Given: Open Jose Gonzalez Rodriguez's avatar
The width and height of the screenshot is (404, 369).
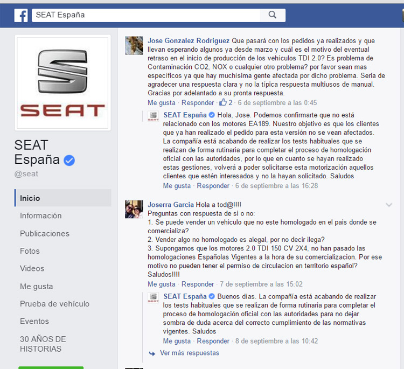Looking at the screenshot, I should (x=134, y=46).
